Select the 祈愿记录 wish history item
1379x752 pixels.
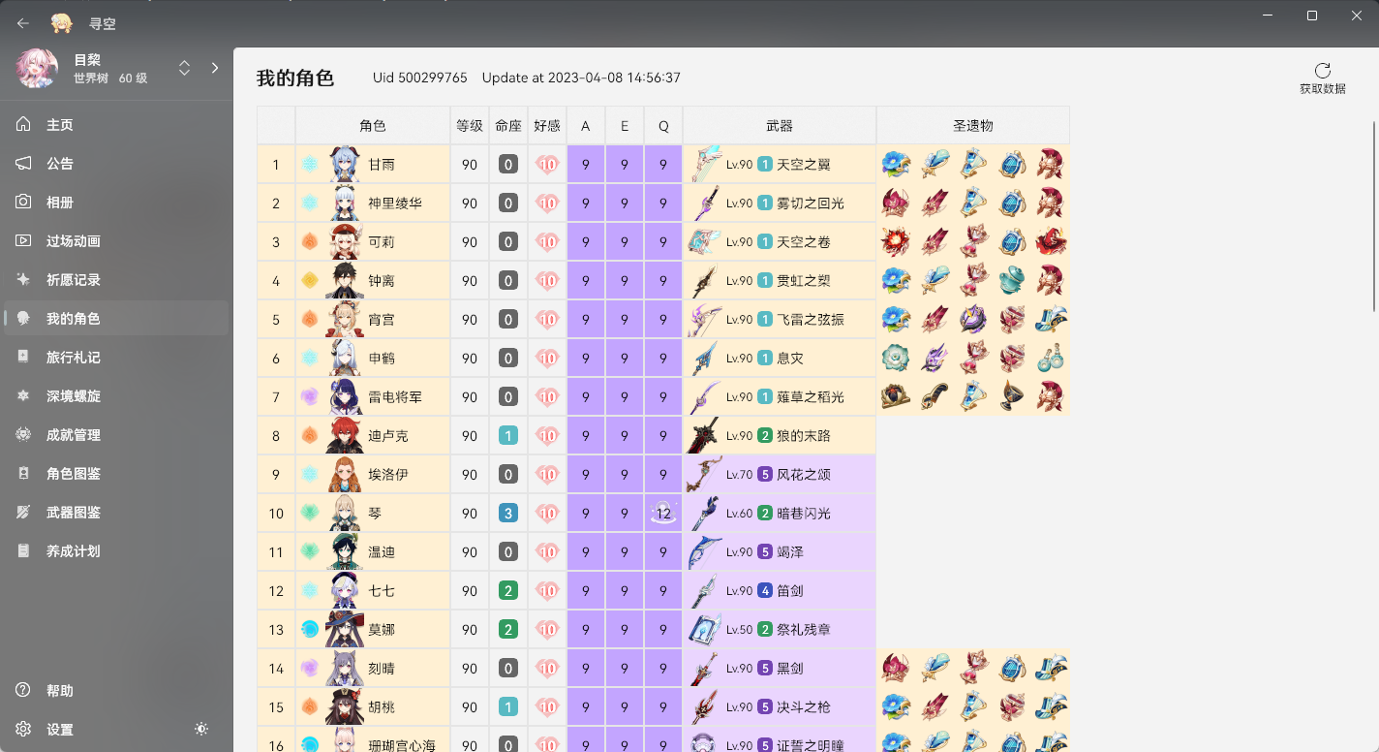116,280
